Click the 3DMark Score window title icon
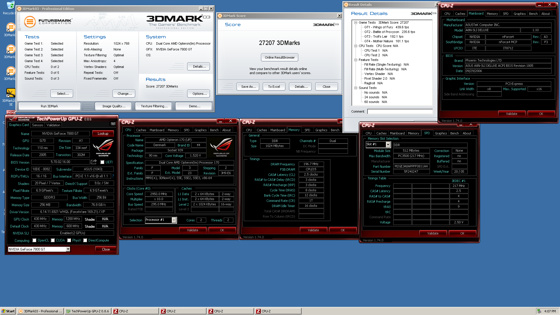Screen dimensions: 560x315 (220, 16)
